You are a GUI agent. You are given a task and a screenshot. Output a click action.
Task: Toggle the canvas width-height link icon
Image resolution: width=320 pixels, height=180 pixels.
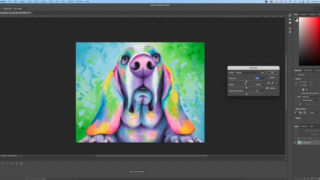(296, 83)
